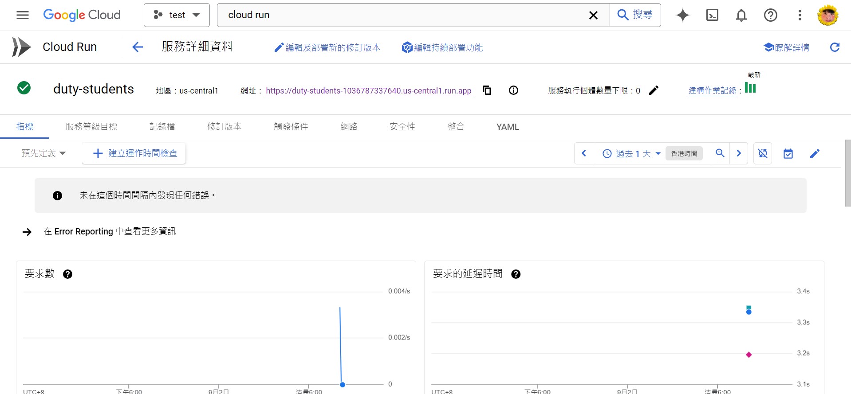Edit minimum instance count pencil icon

[x=654, y=90]
